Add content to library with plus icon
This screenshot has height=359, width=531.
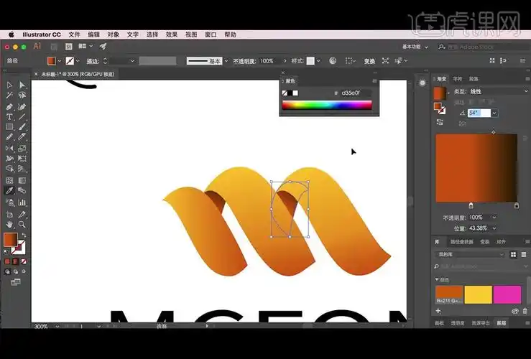tap(438, 311)
